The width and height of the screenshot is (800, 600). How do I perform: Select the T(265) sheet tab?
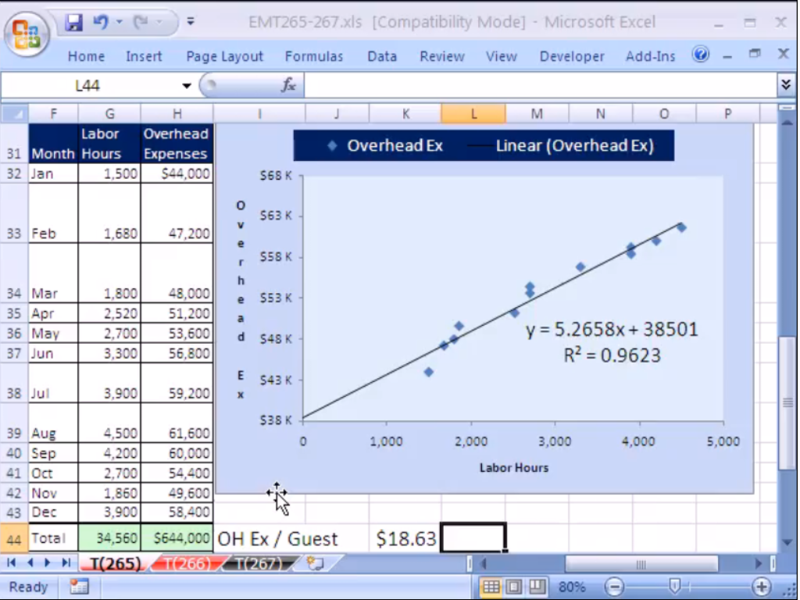pyautogui.click(x=116, y=563)
